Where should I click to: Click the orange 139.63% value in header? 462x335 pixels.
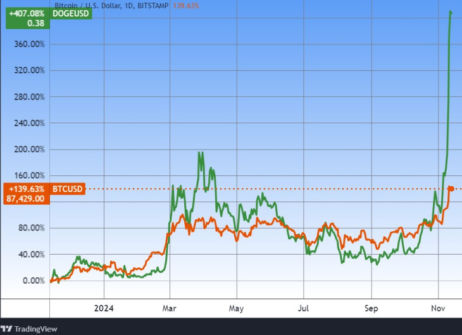tap(186, 6)
